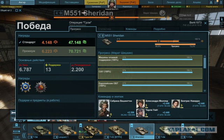Screen dimensions: 224x140
Task: Click the vehicle class filter icons row
Action: (x=16, y=131)
